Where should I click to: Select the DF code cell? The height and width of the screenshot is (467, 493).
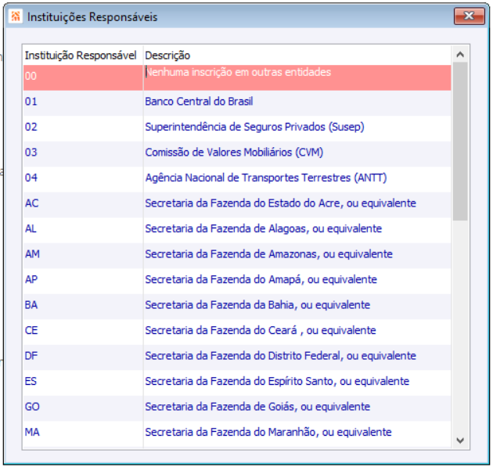[83, 357]
